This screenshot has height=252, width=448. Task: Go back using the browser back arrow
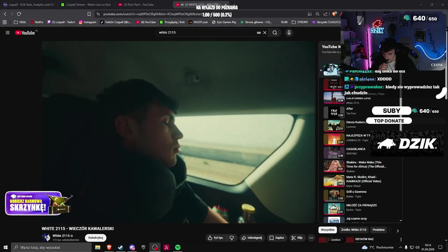(5, 14)
